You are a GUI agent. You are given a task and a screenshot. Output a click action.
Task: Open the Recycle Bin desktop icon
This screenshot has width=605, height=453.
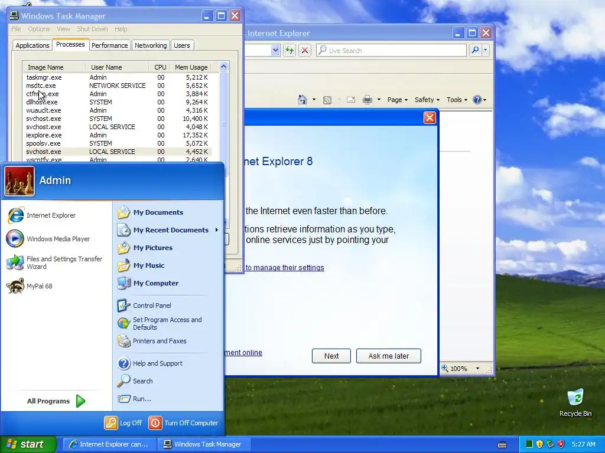[x=575, y=402]
